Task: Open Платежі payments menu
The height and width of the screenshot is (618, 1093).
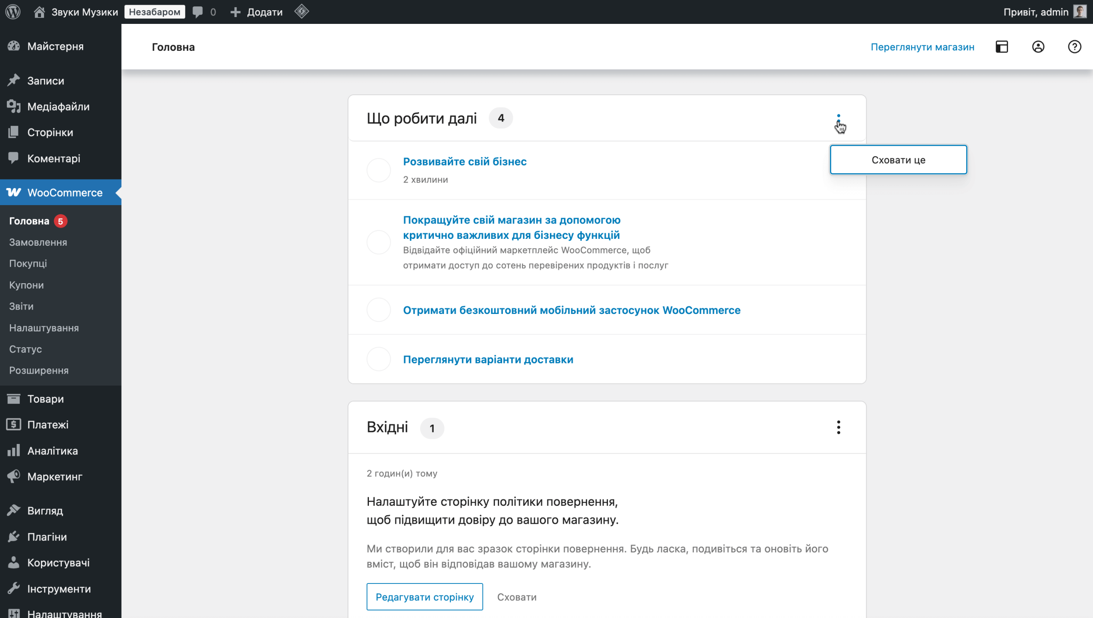Action: 61,425
